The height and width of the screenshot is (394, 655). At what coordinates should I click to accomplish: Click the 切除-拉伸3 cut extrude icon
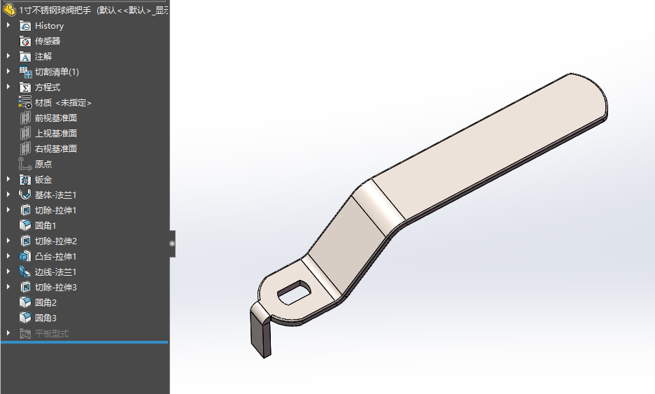[x=25, y=288]
